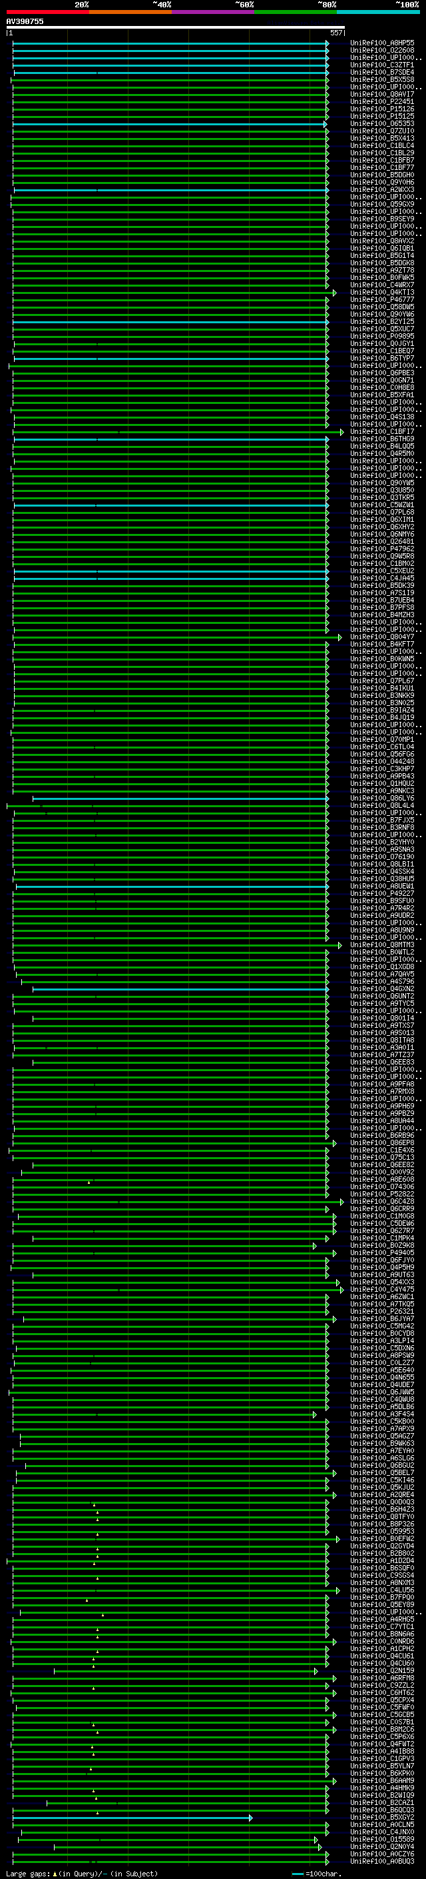
Task: Open the UniRef100_A0BUQ3 hit at the bottom
Action: [381, 1862]
